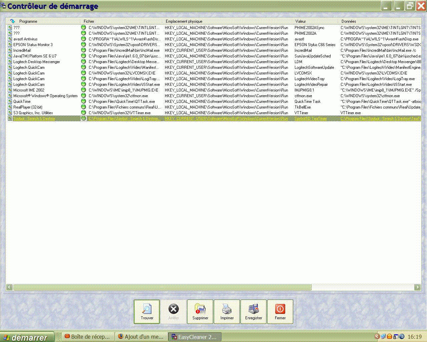This screenshot has height=342, width=427.
Task: Click the TkBellExe value cell
Action: pos(303,107)
